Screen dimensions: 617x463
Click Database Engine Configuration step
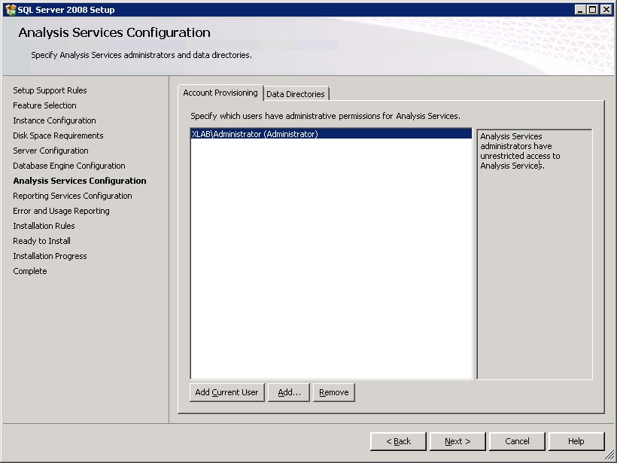click(69, 166)
